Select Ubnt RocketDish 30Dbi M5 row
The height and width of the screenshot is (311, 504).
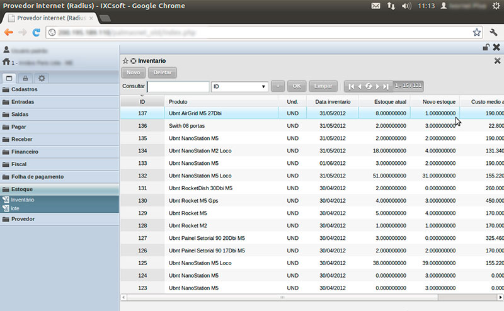point(312,188)
